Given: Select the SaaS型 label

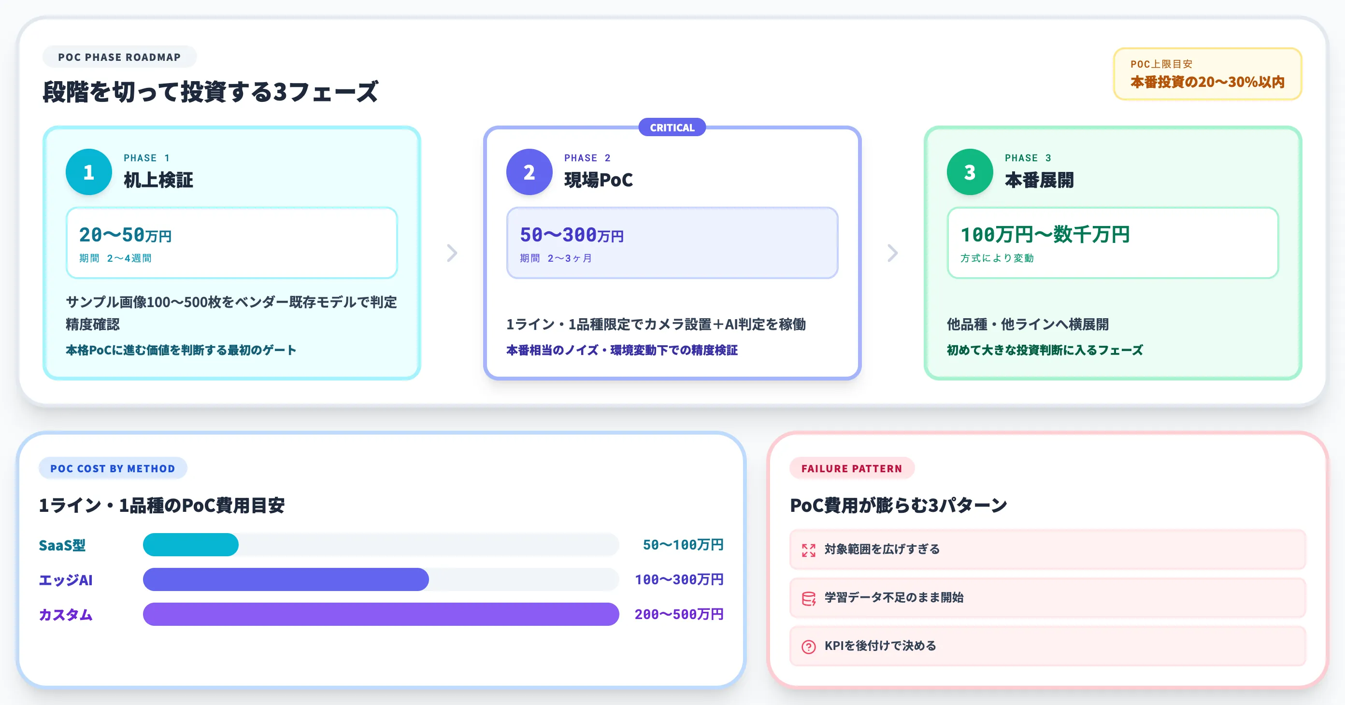Looking at the screenshot, I should pos(63,545).
